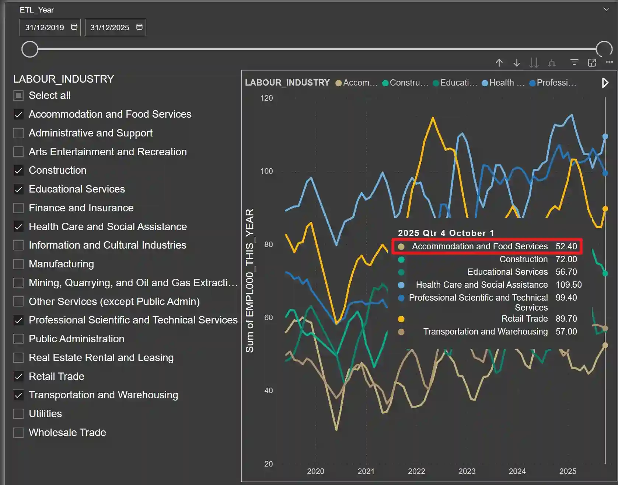Enable drill down mode on the chart
This screenshot has height=485, width=618.
[x=517, y=63]
